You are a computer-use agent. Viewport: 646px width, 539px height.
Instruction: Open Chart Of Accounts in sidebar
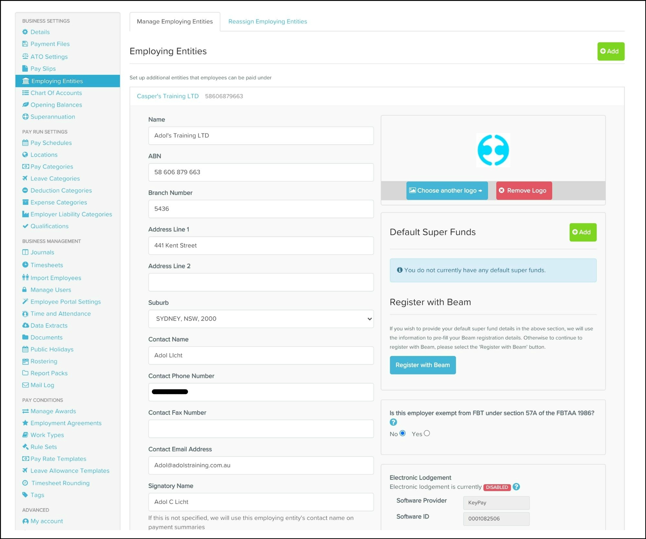pyautogui.click(x=56, y=93)
